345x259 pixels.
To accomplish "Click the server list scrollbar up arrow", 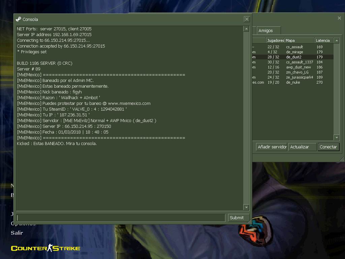I will coord(337,40).
